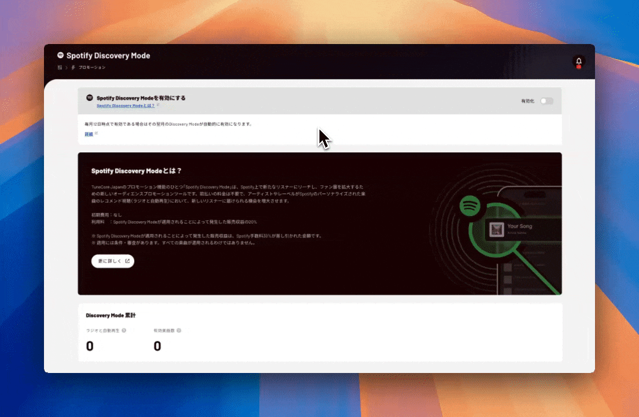Click external-link icon beside Spotify Discovery Modeとは？ link
This screenshot has height=417, width=639.
(157, 105)
